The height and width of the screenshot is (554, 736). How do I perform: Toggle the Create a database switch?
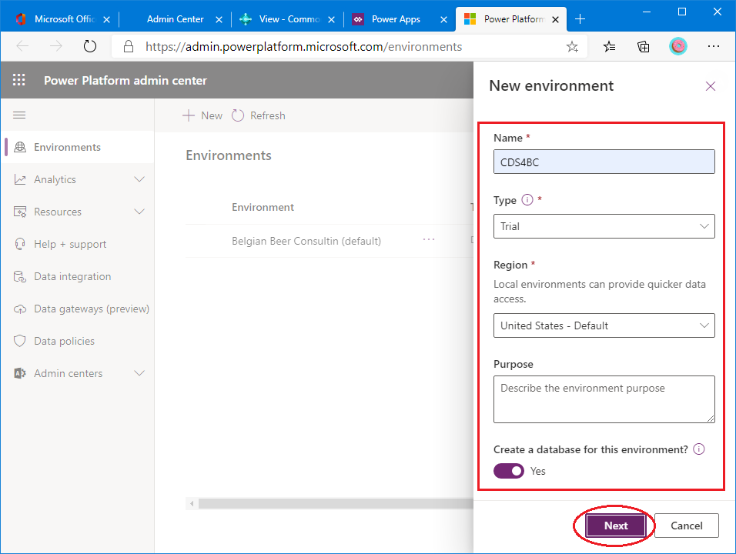tap(509, 471)
